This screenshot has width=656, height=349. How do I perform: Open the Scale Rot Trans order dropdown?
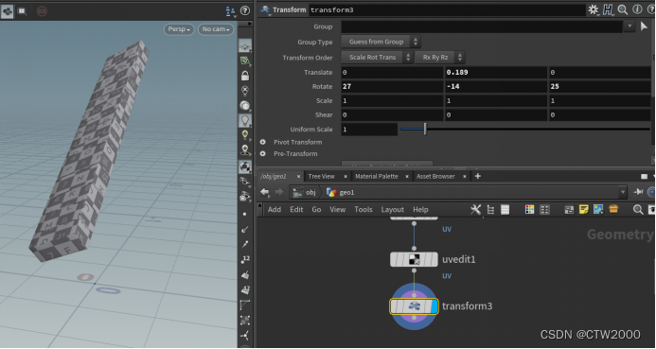pyautogui.click(x=377, y=58)
